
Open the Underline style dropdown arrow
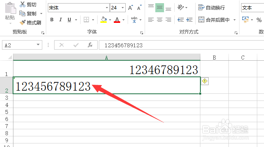76,20
